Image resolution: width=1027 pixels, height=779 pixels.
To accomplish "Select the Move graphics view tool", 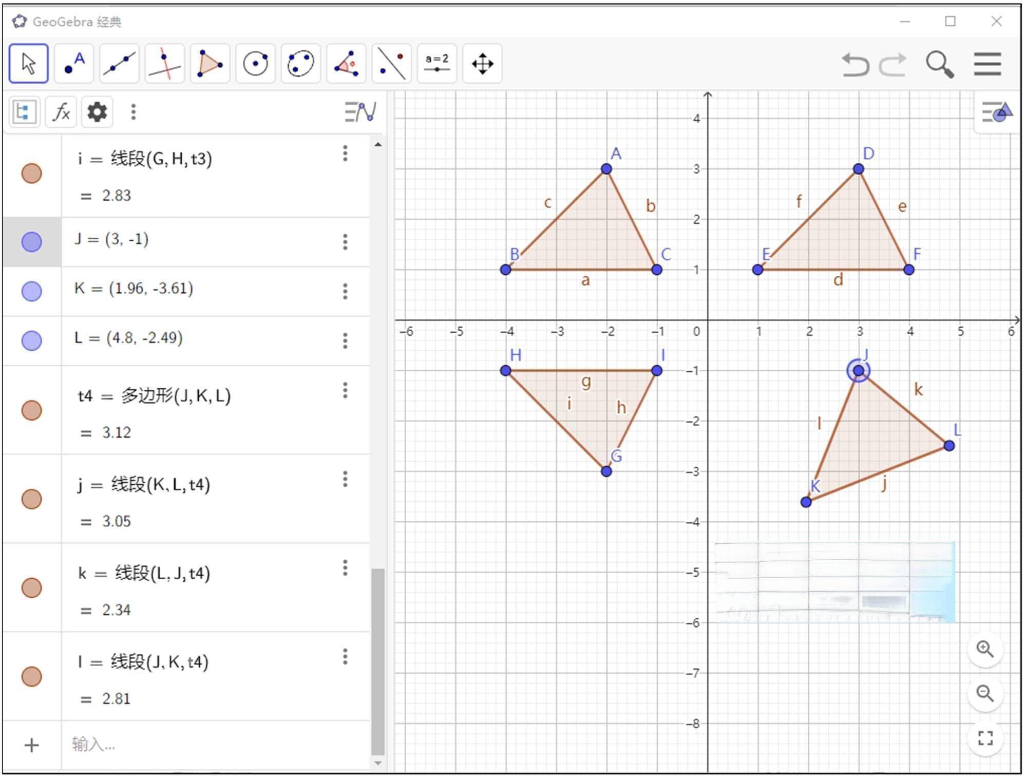I will point(482,64).
